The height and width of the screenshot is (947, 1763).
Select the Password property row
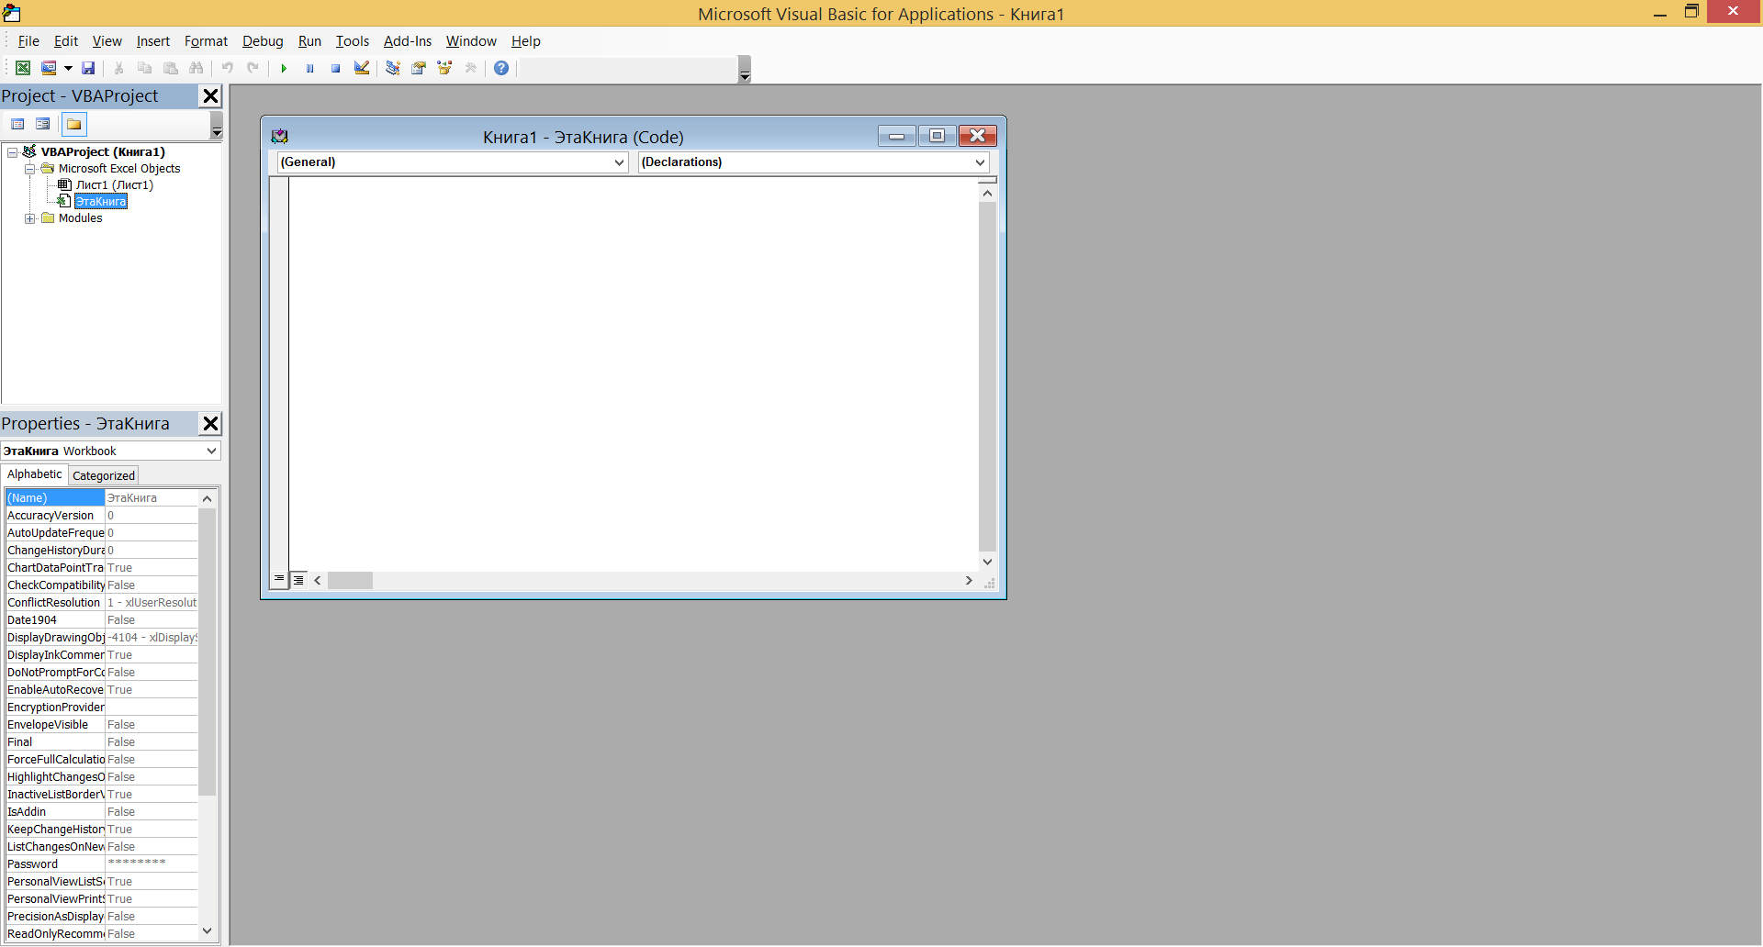click(x=101, y=863)
